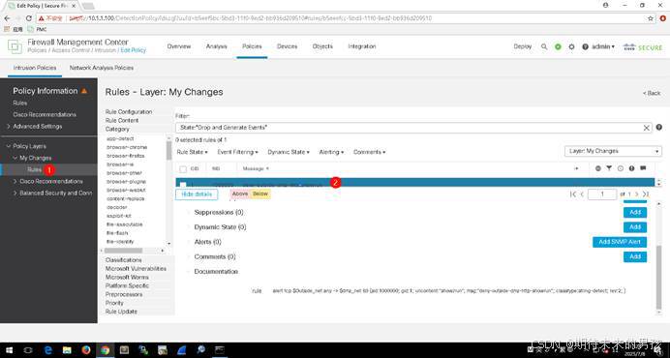Launch Firefox from the taskbar
The width and height of the screenshot is (670, 358).
pyautogui.click(x=86, y=350)
